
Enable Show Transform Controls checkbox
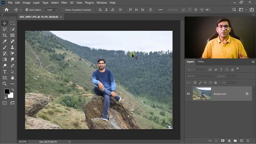[x=63, y=10]
